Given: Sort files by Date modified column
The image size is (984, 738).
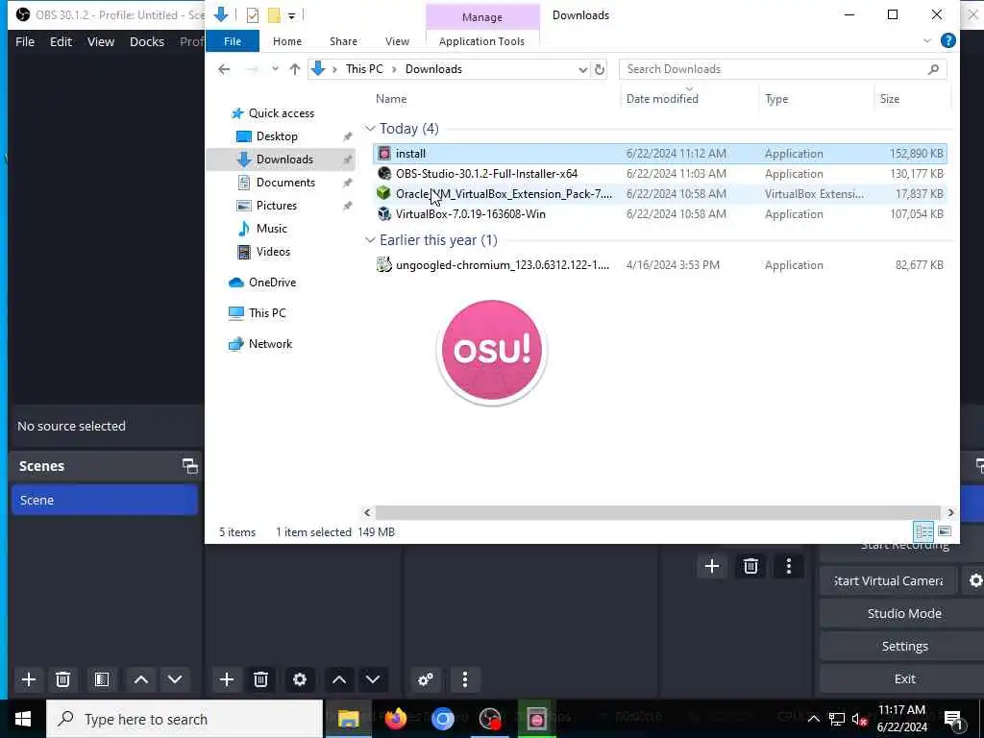Looking at the screenshot, I should 662,99.
